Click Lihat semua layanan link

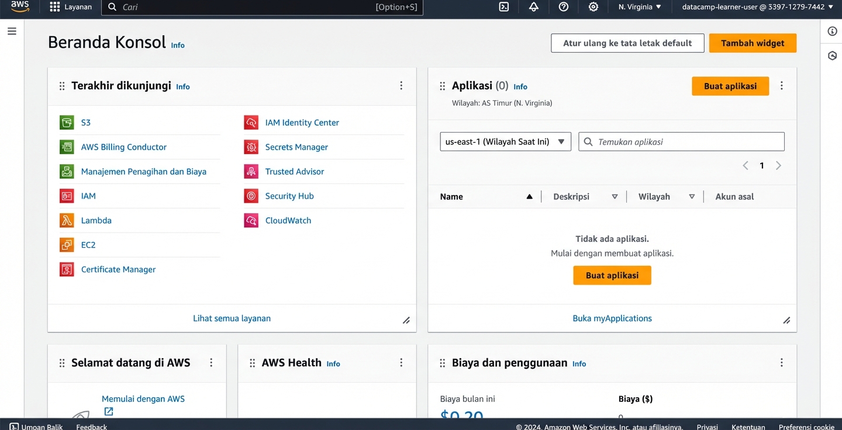pyautogui.click(x=232, y=318)
